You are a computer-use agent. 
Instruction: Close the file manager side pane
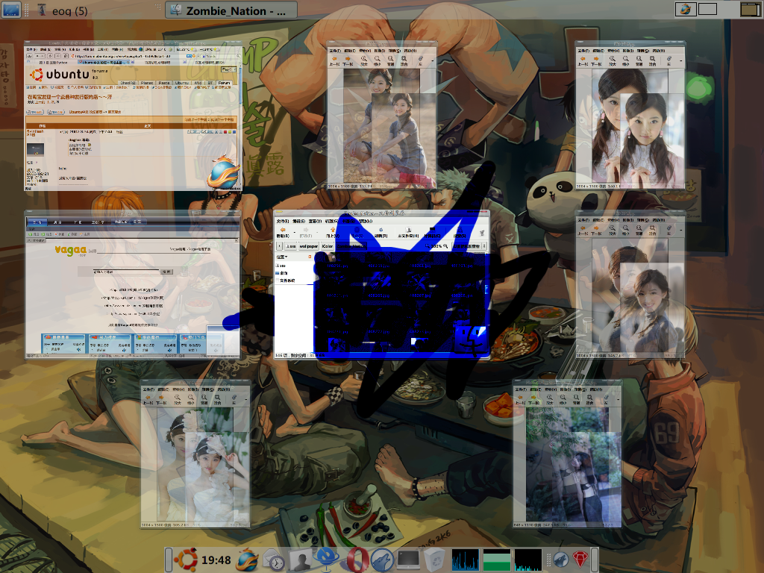tap(310, 257)
